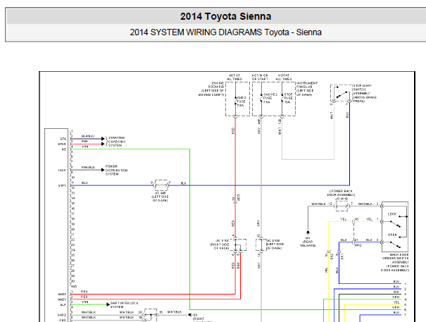Select the "STOP FUSE 10A" label
The height and width of the screenshot is (322, 426).
(x=288, y=98)
